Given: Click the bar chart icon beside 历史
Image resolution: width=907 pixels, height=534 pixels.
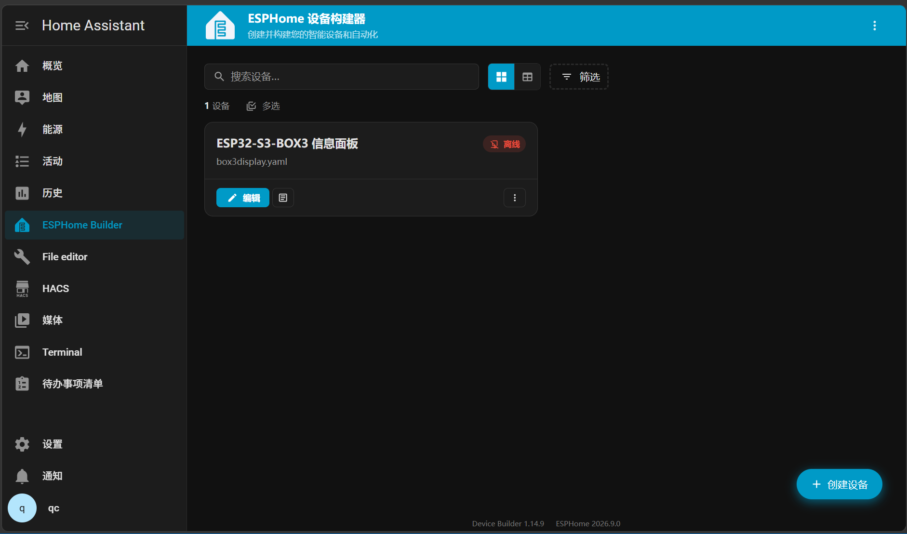Looking at the screenshot, I should tap(22, 193).
